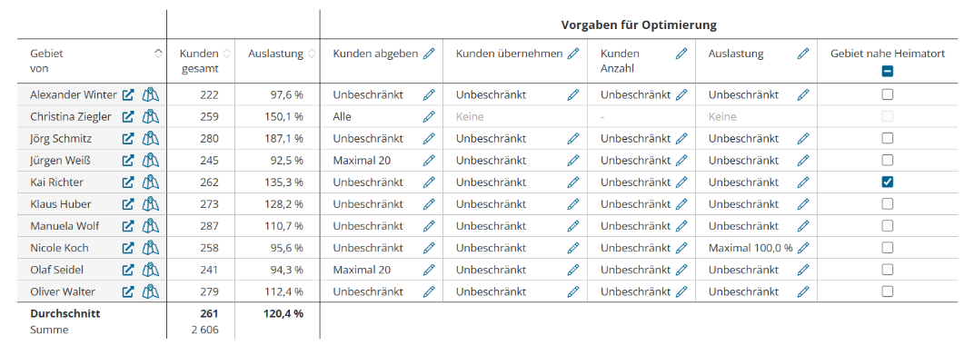Edit Kunden Anzahl for Klaus Huber
The image size is (974, 355).
click(x=681, y=203)
